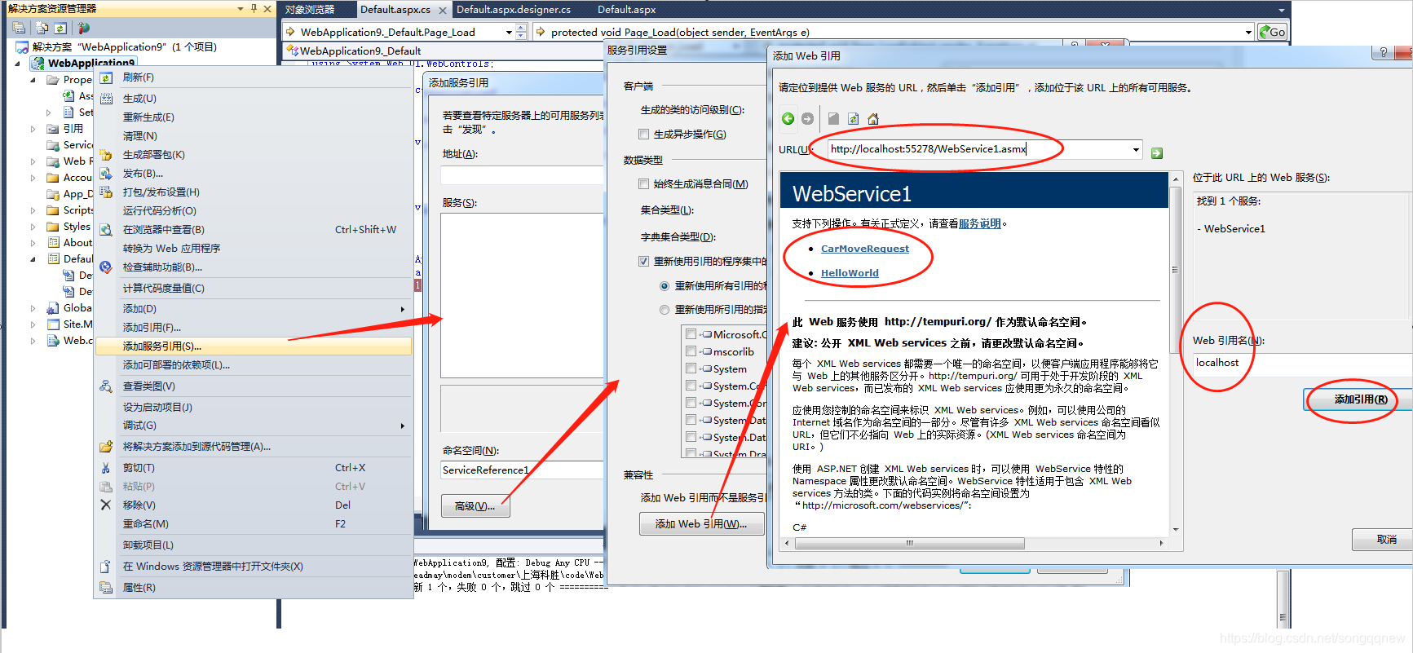
Task: Click Refresh icon in Solution Explorer toolbar
Action: (x=60, y=28)
